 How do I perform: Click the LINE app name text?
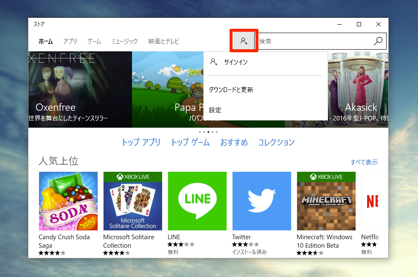[174, 237]
